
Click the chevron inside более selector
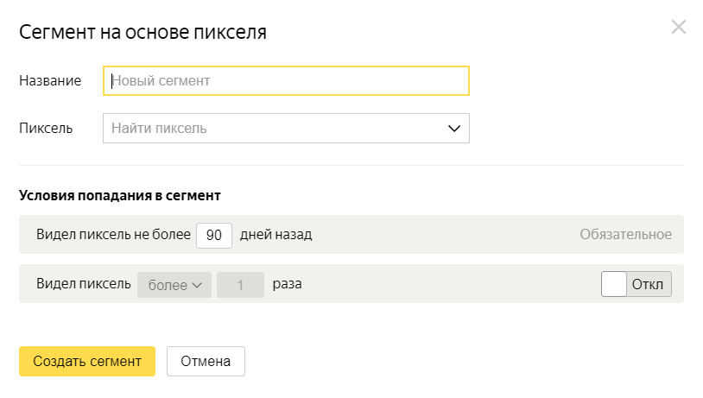coord(197,285)
